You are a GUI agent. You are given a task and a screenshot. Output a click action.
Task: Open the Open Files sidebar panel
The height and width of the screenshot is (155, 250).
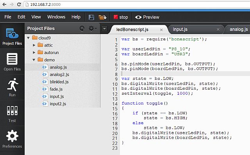[x=12, y=62]
